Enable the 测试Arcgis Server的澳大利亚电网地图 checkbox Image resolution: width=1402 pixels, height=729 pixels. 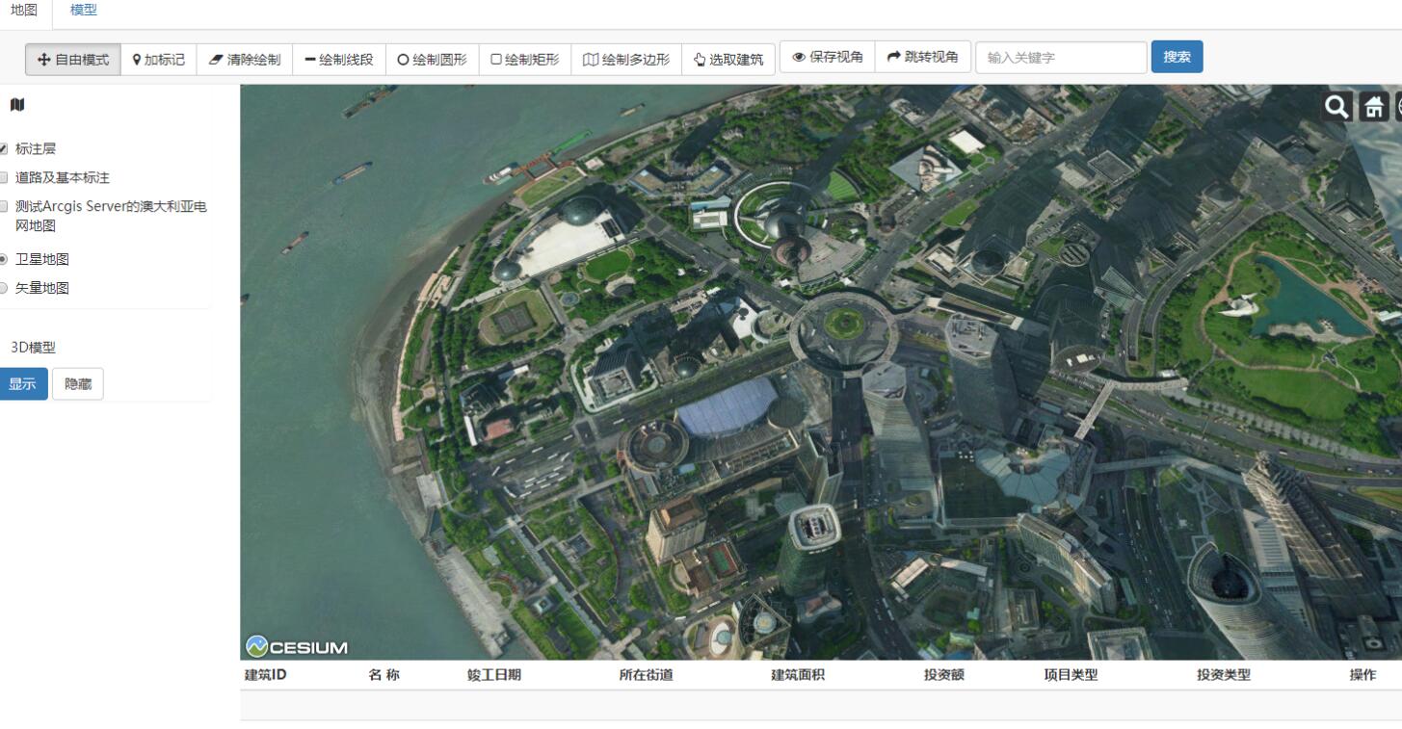click(x=3, y=206)
